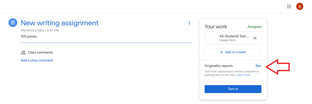Open the assignment three-dot options menu
Screen dimensions: 312x104
tap(189, 23)
